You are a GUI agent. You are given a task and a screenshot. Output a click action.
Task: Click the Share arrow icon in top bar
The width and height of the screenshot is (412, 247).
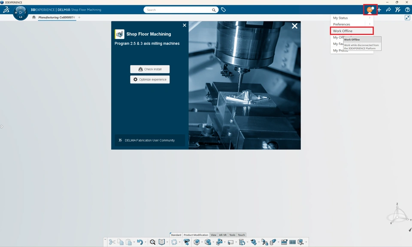pos(388,10)
